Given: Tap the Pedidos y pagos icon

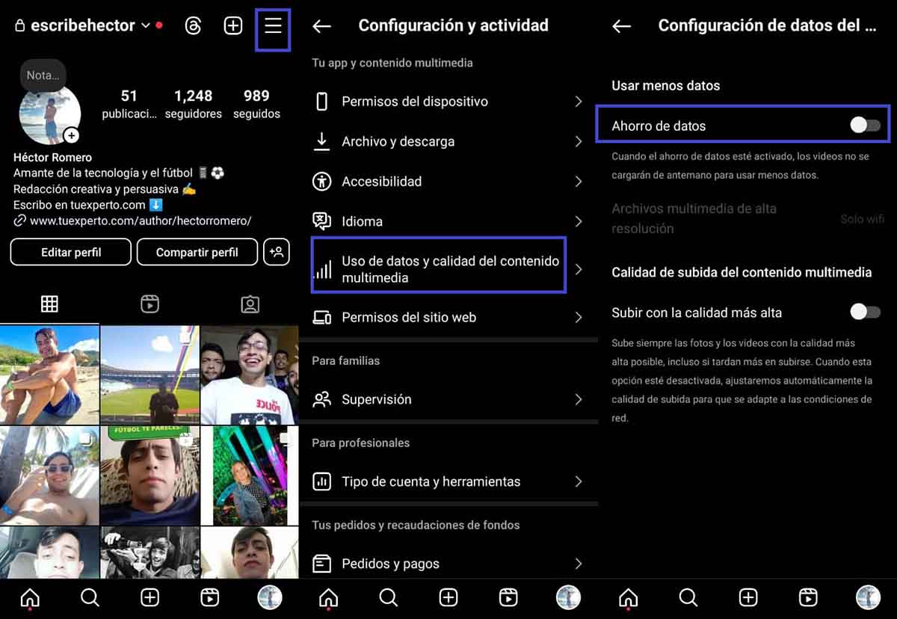Looking at the screenshot, I should [321, 564].
